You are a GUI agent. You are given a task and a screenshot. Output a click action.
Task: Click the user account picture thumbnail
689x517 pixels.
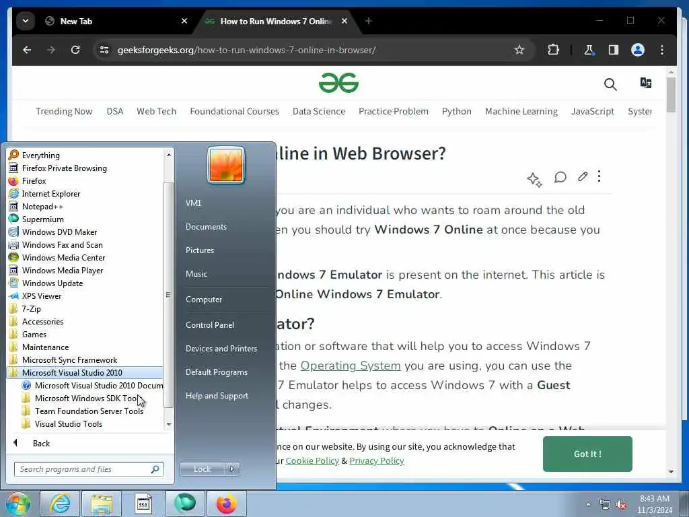[x=226, y=166]
